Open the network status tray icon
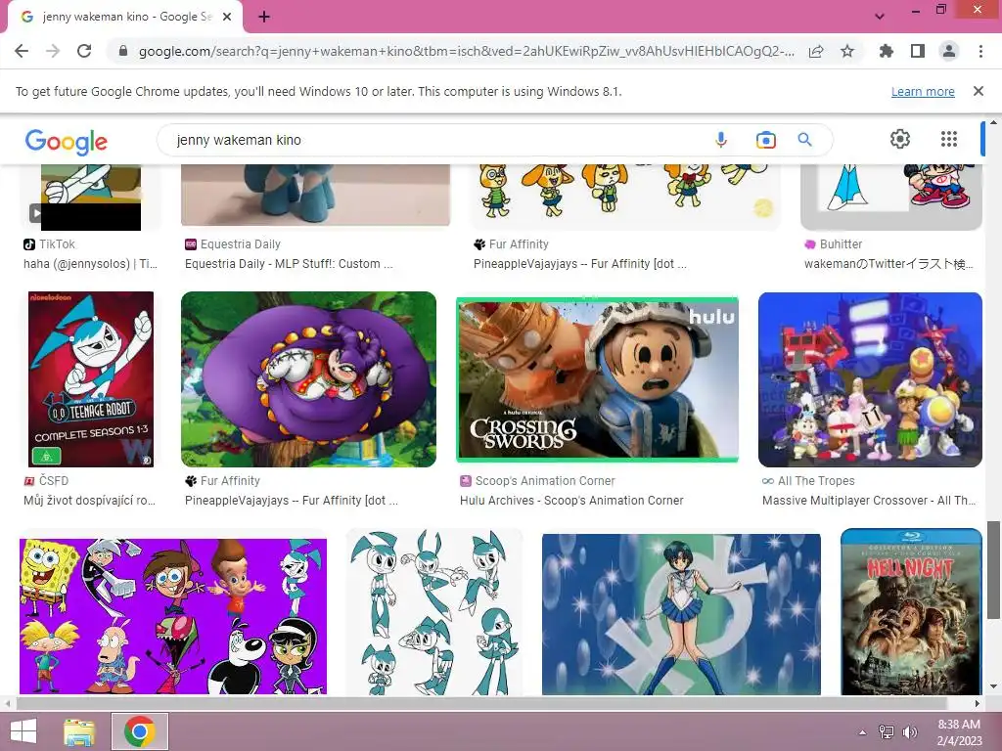Image resolution: width=1002 pixels, height=751 pixels. click(887, 731)
